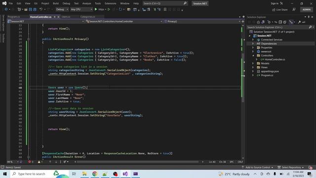
Task: Expand the Views folder
Action: 253,67
